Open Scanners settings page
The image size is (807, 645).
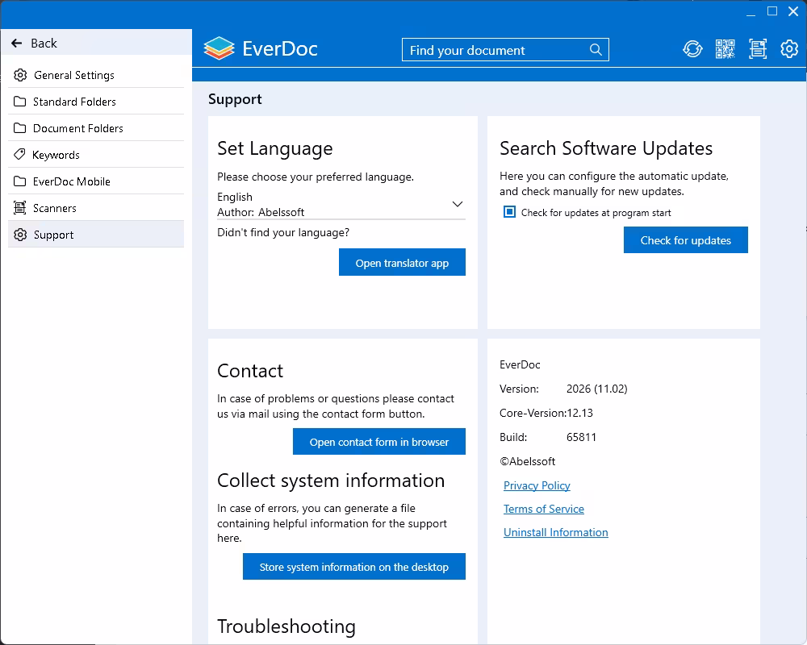pyautogui.click(x=96, y=208)
